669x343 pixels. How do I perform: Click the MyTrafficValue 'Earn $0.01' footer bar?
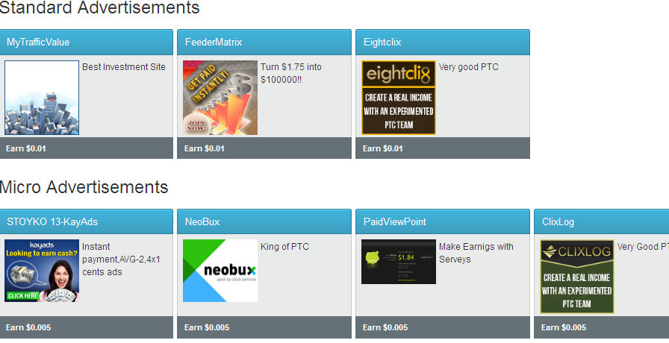tap(85, 148)
